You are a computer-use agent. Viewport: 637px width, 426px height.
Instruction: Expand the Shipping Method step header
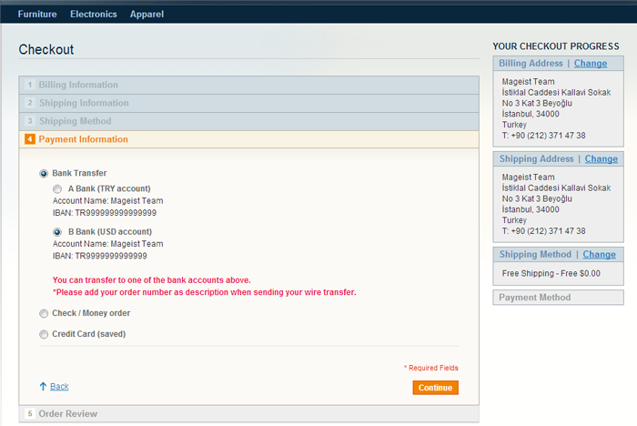tap(248, 121)
